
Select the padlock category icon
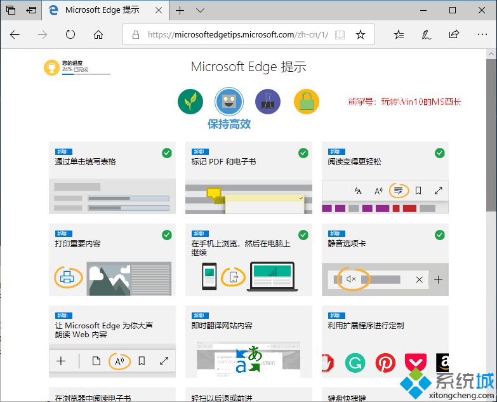307,102
